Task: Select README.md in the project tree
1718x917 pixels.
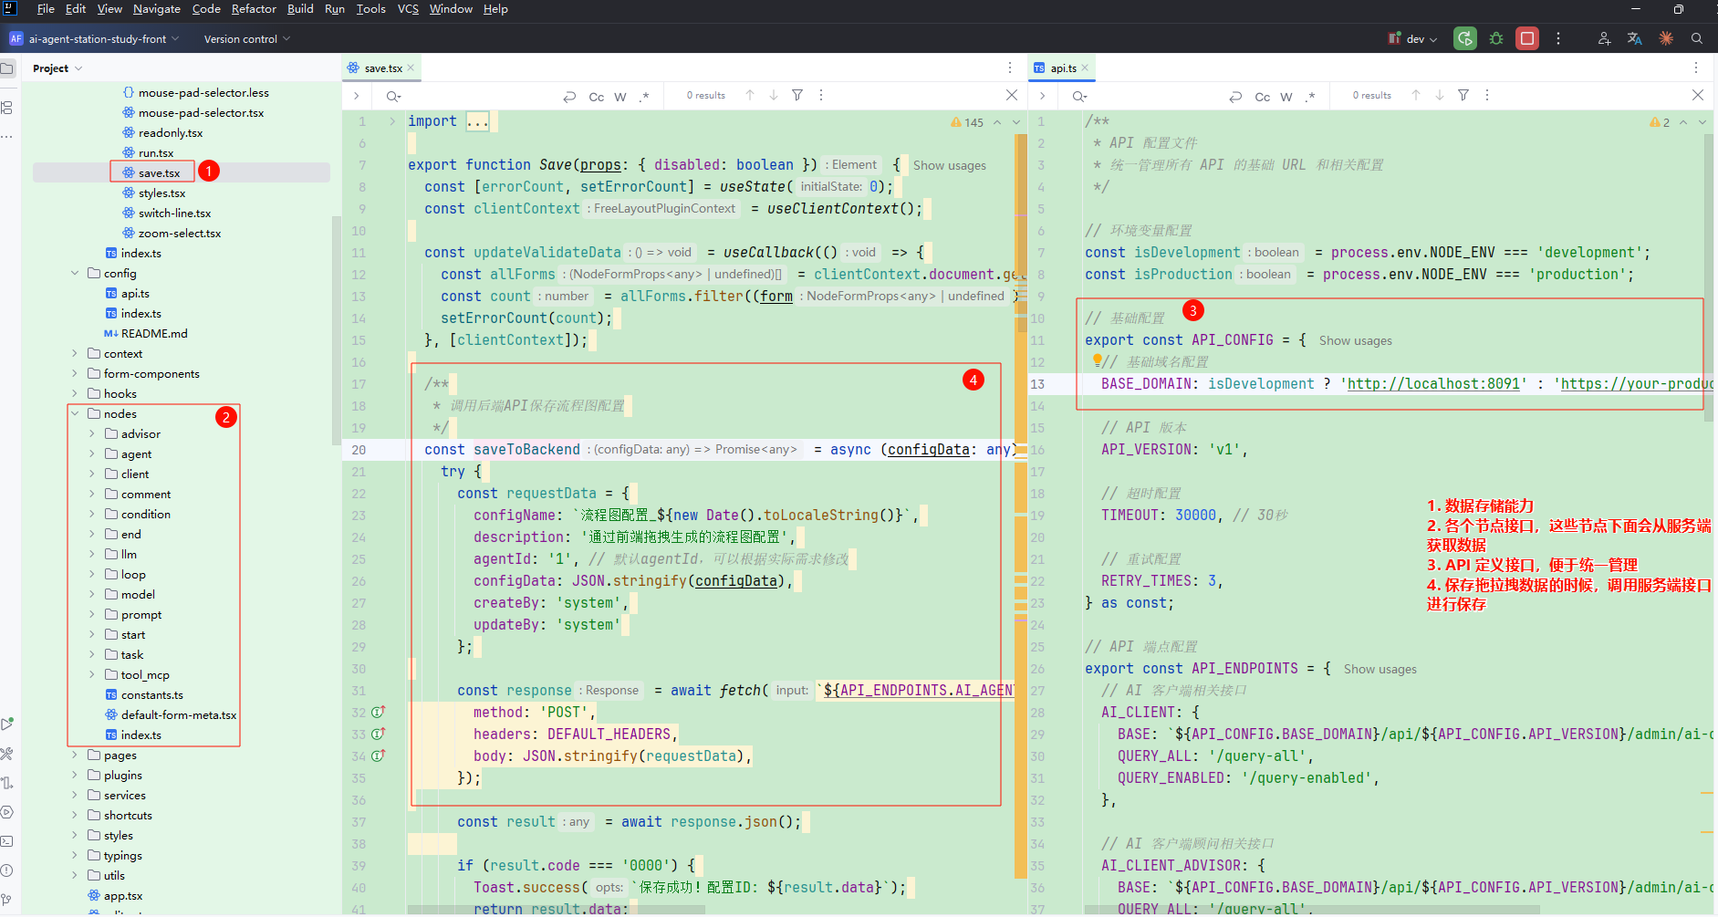Action: (x=153, y=334)
